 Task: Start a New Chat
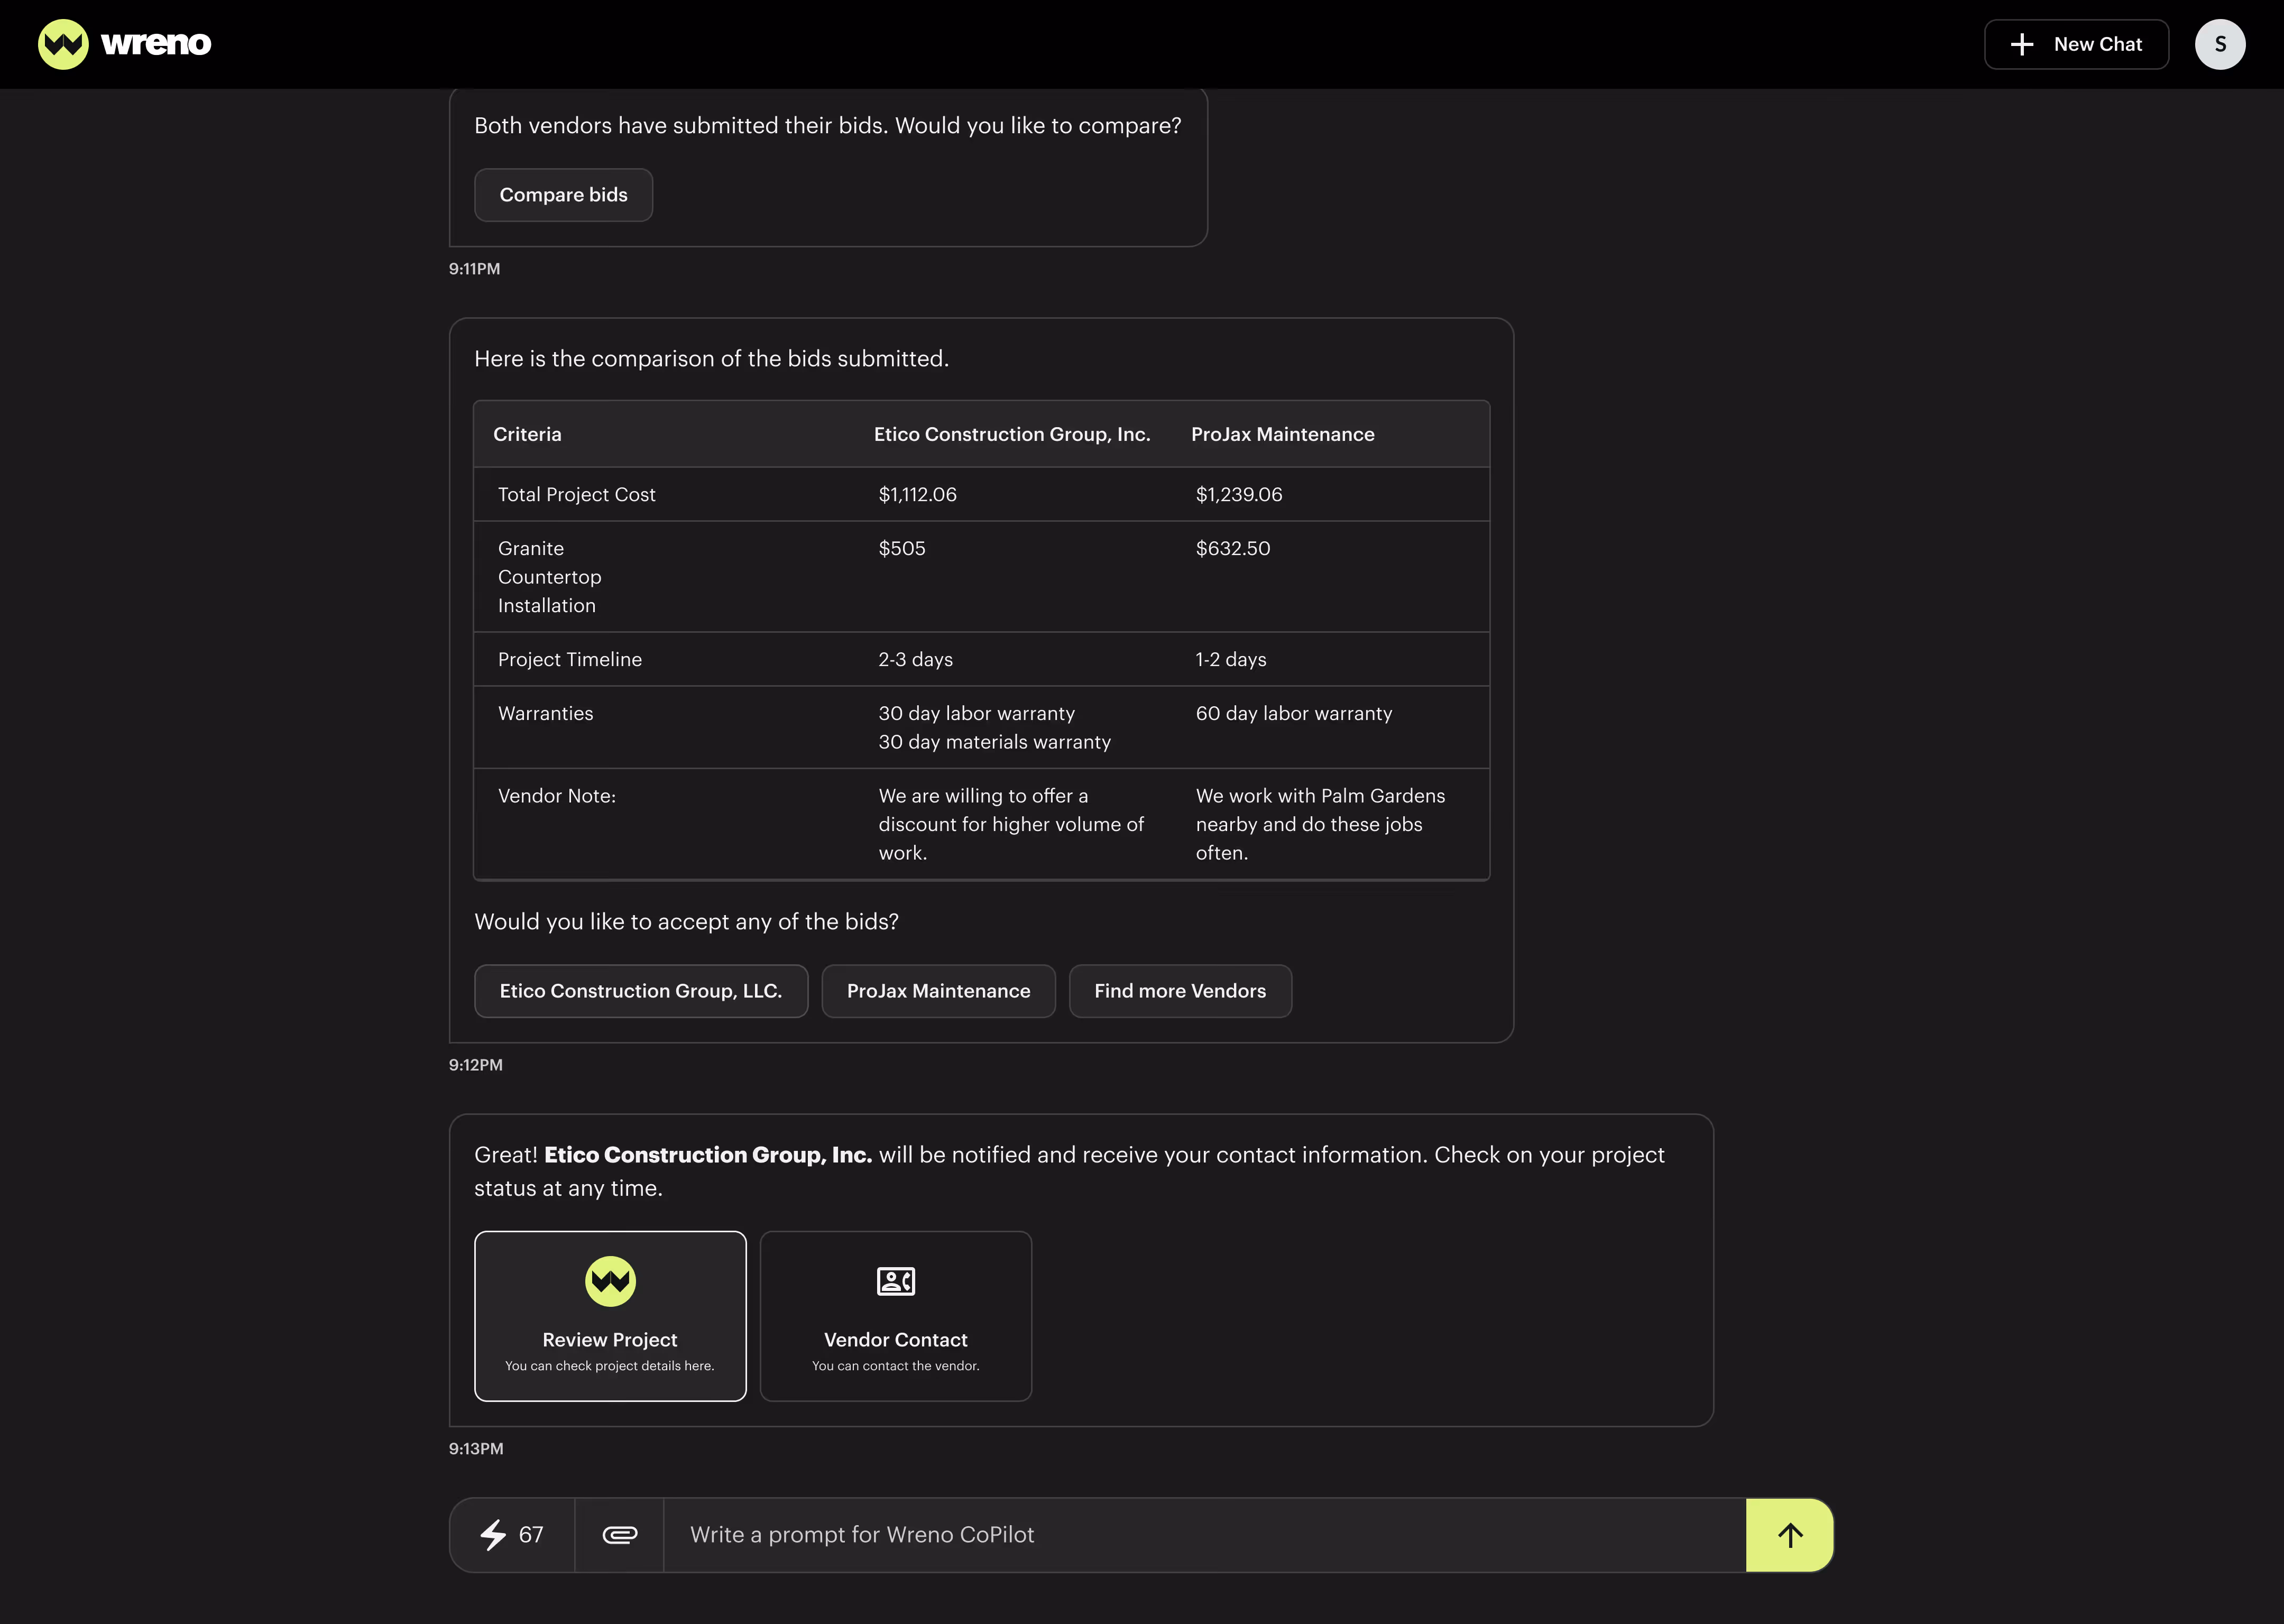click(x=2076, y=44)
